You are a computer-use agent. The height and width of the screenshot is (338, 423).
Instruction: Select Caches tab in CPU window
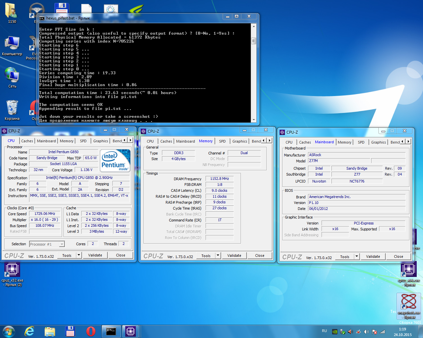27,141
